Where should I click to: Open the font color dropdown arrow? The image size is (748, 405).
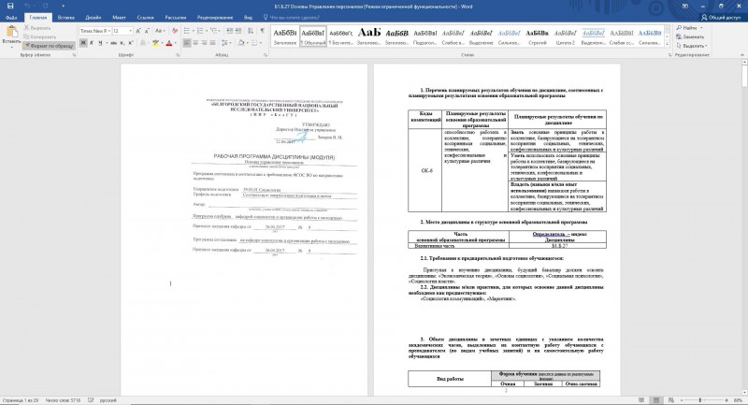175,43
